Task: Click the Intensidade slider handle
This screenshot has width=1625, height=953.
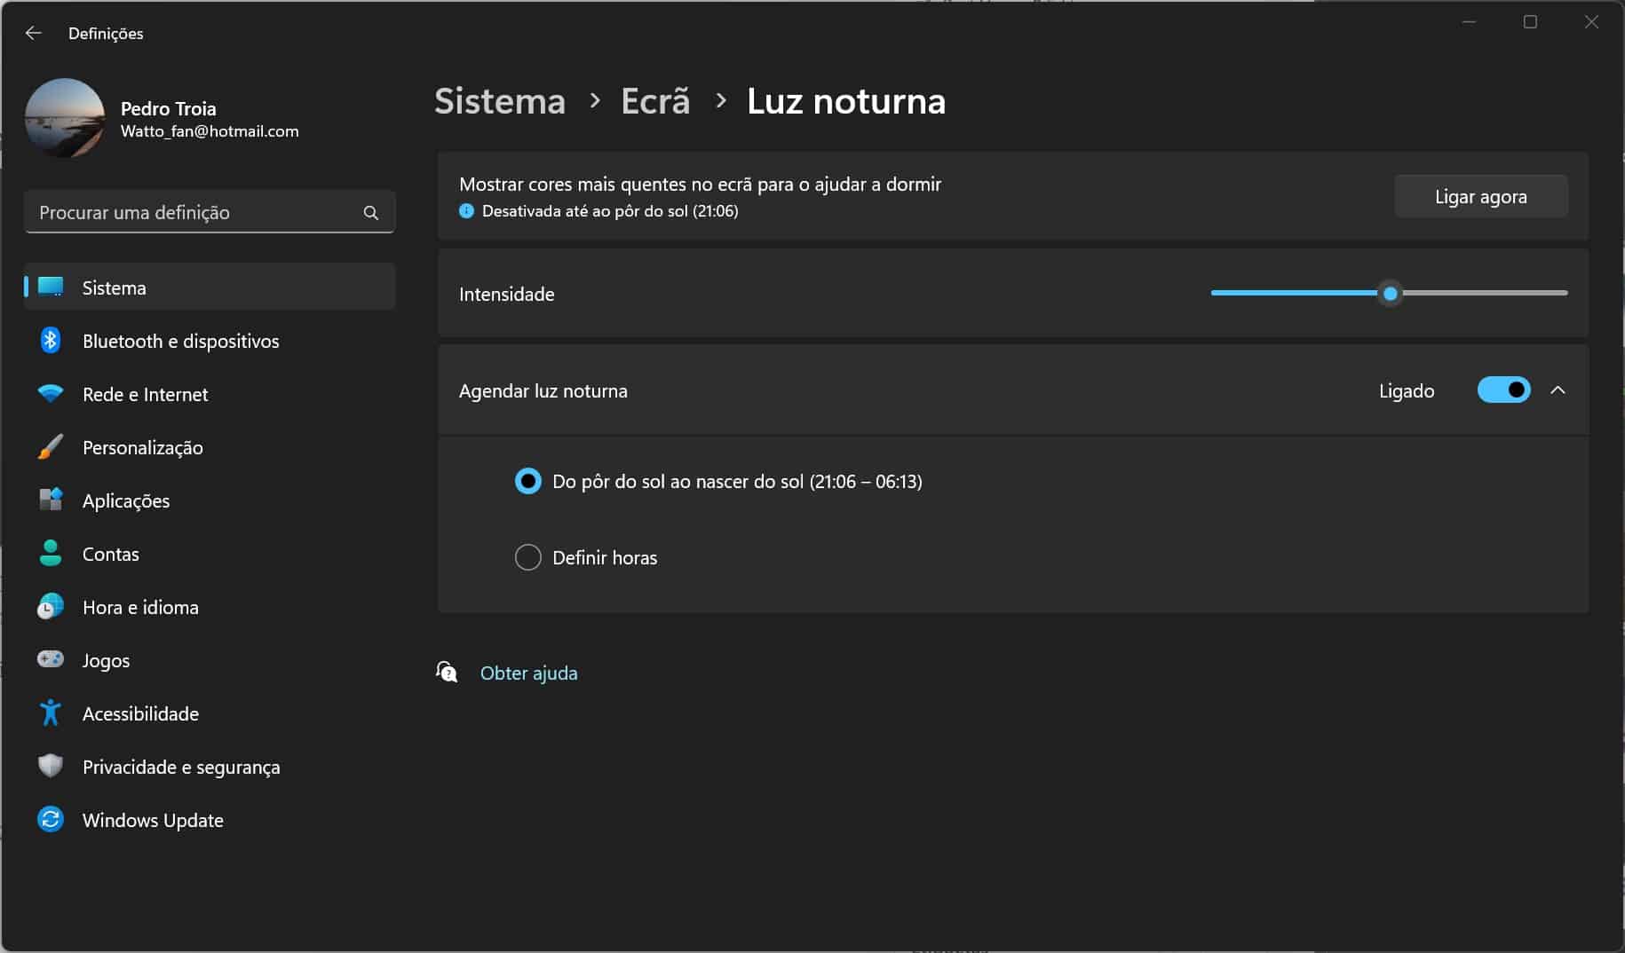Action: (1391, 293)
